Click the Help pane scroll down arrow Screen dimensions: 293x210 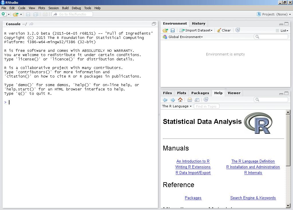(x=288, y=206)
